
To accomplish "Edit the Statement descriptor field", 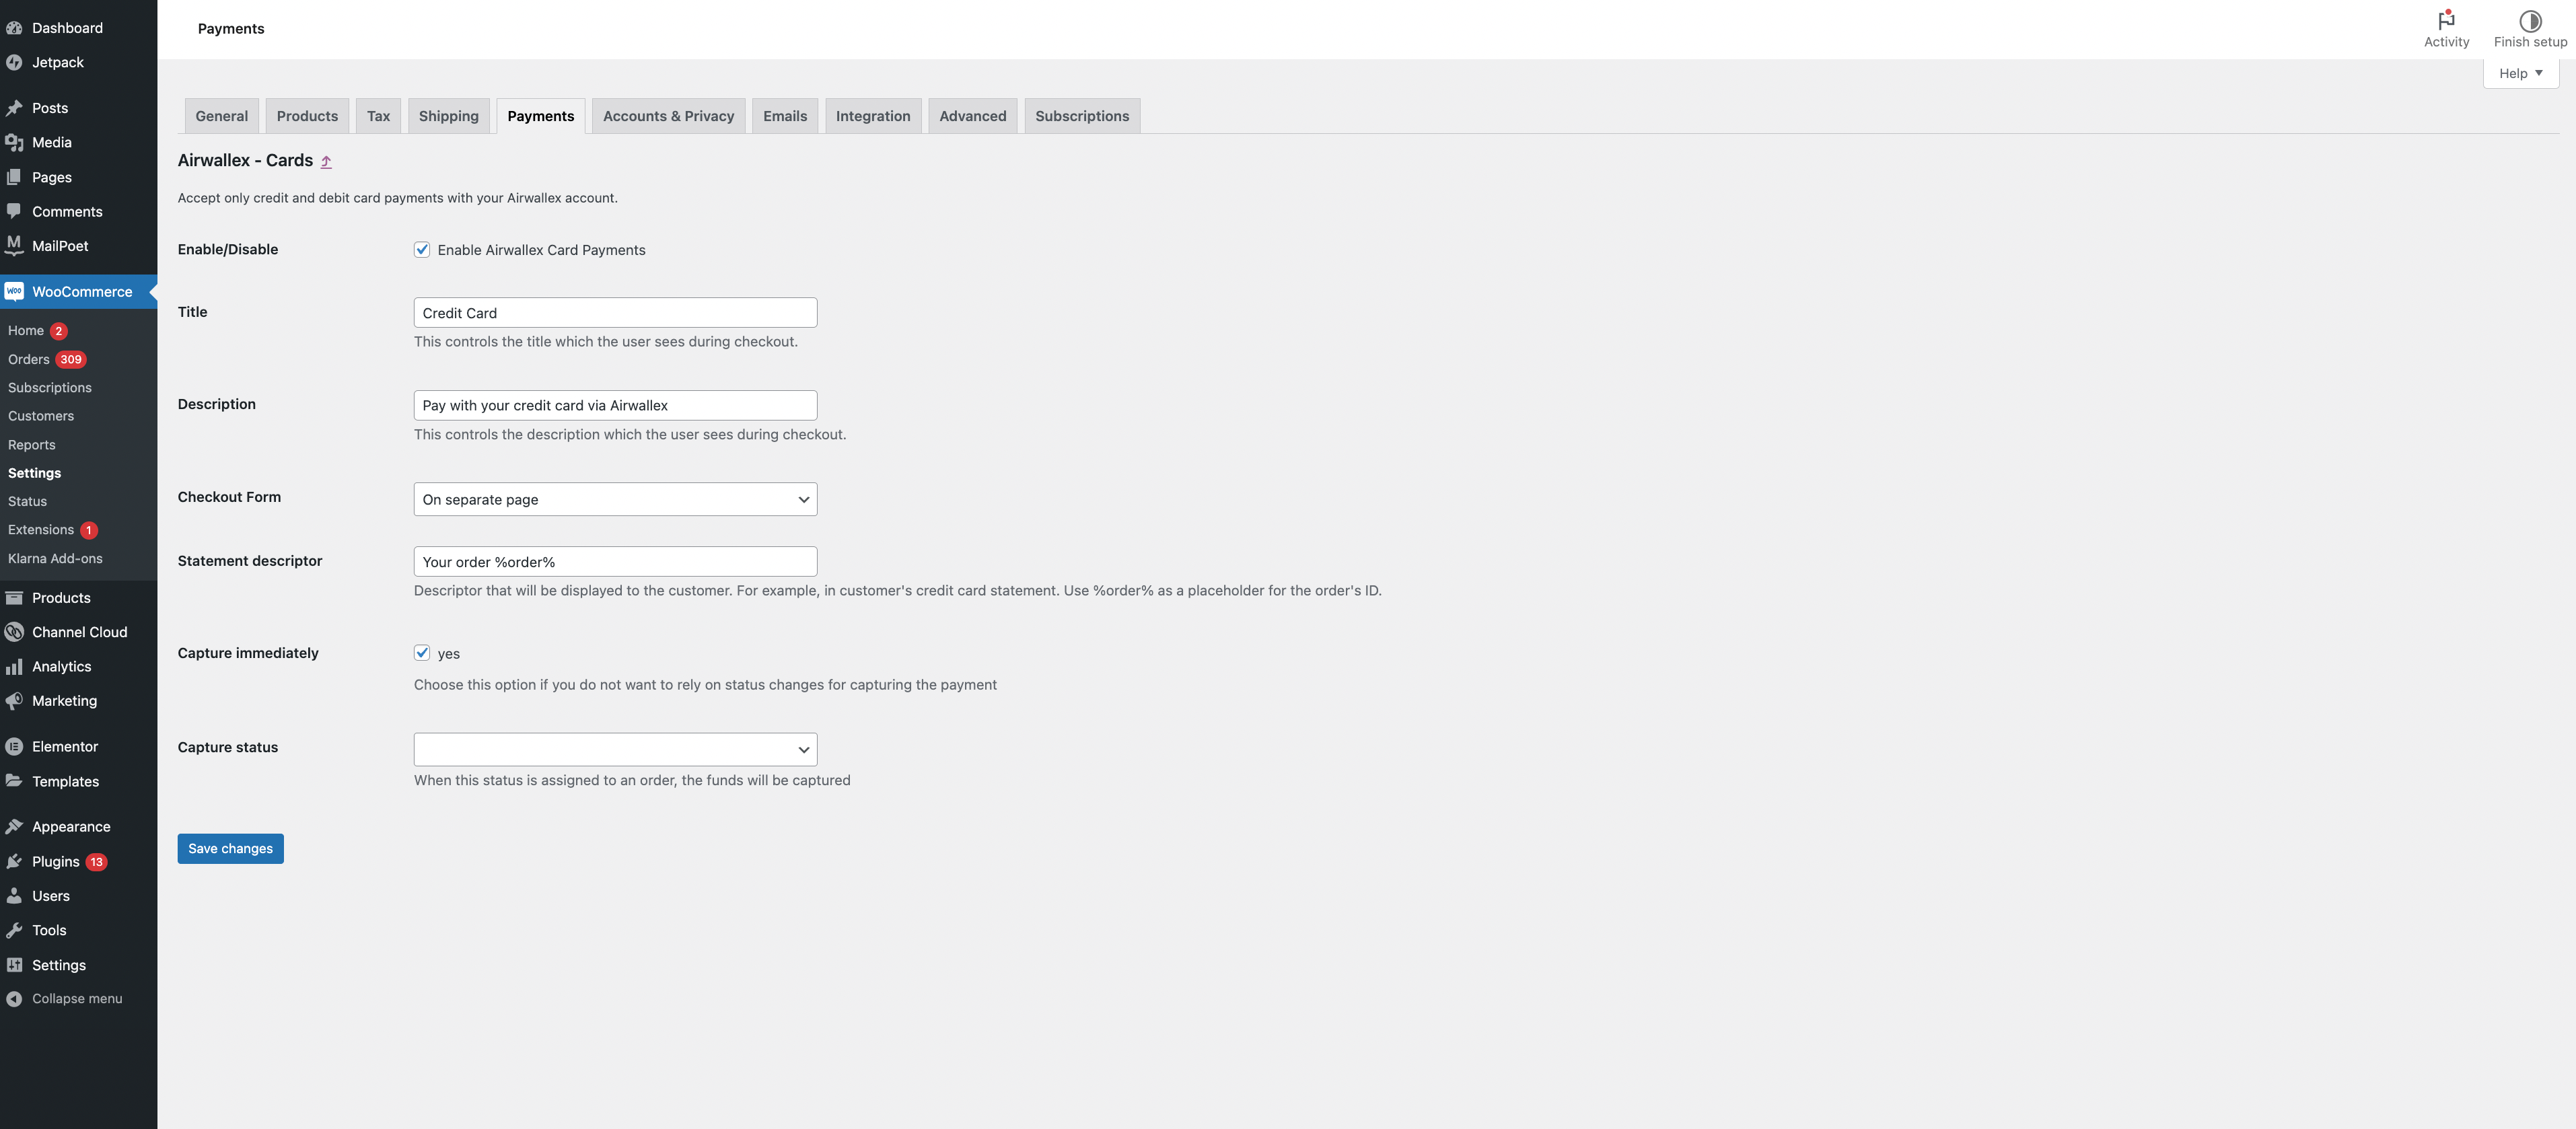I will pyautogui.click(x=614, y=561).
